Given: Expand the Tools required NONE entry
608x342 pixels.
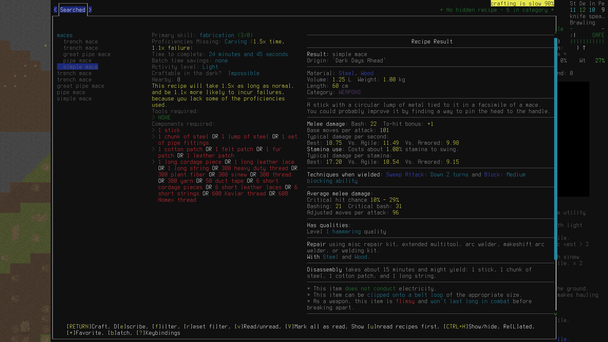Looking at the screenshot, I should [154, 117].
